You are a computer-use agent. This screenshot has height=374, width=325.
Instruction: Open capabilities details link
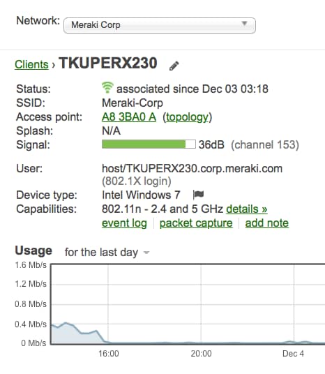247,209
